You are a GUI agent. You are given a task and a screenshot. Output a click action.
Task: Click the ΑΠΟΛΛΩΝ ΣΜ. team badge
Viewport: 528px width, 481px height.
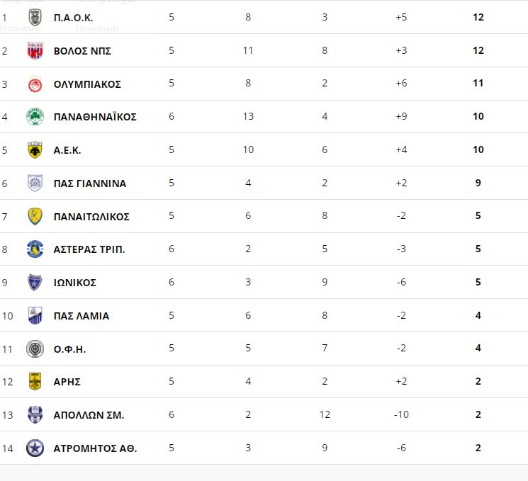[x=35, y=414]
